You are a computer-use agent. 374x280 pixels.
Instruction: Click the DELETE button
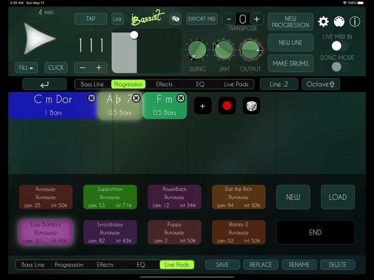[338, 265]
